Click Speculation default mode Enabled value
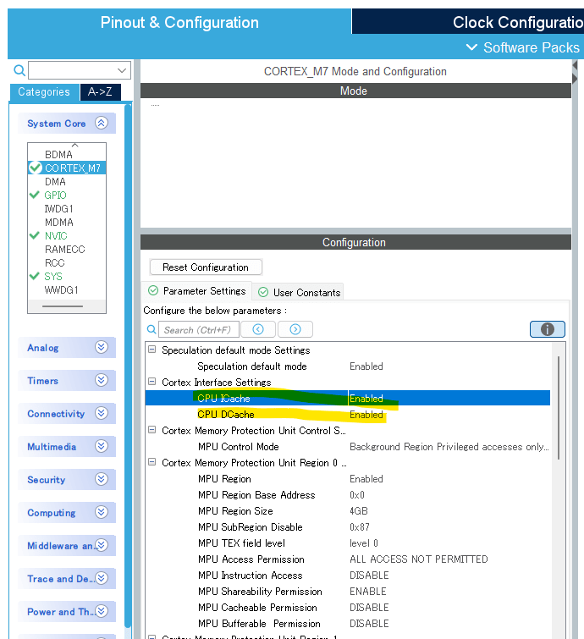Viewport: 584px width, 639px height. (x=366, y=366)
